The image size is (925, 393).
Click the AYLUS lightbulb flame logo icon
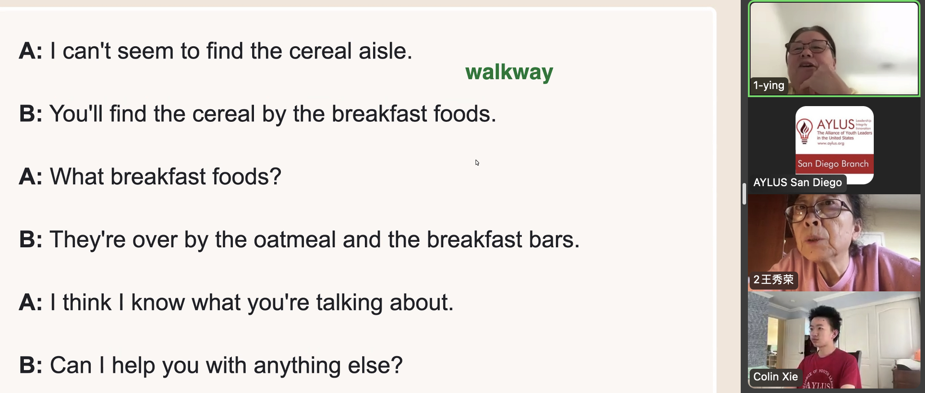pyautogui.click(x=804, y=131)
